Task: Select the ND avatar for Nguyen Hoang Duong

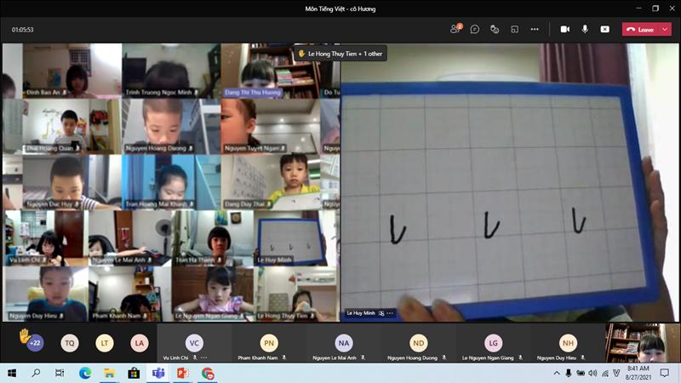Action: point(418,343)
